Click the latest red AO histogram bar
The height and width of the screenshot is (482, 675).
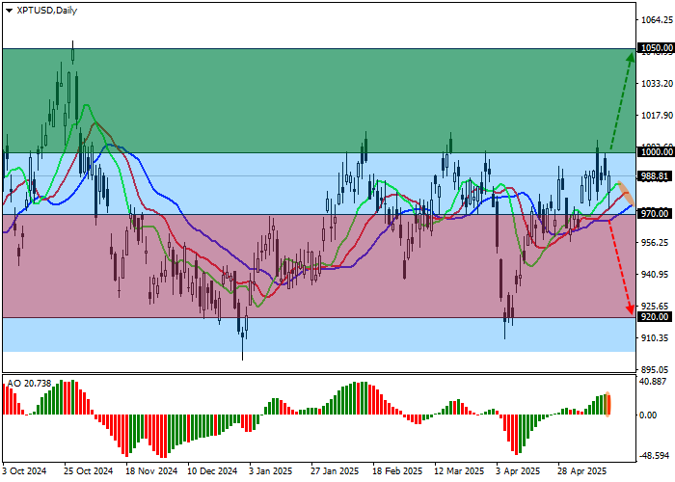609,405
